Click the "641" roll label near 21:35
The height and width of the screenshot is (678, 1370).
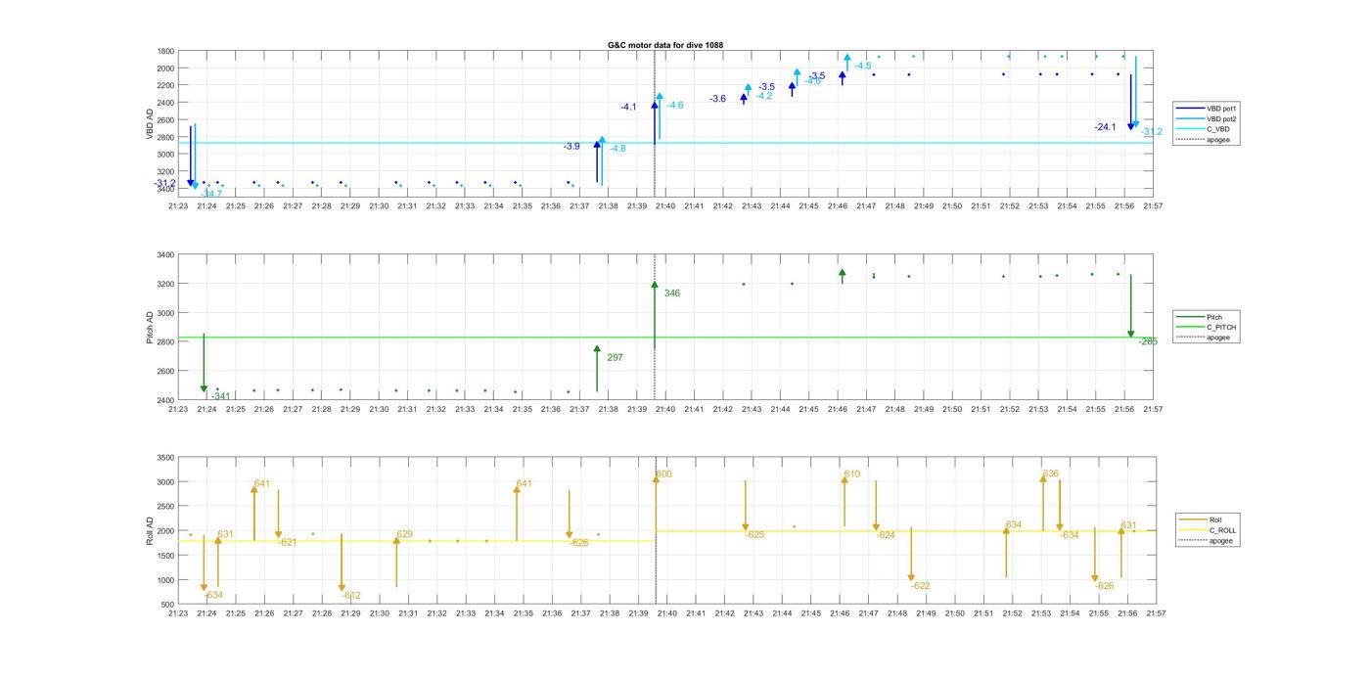(x=524, y=483)
